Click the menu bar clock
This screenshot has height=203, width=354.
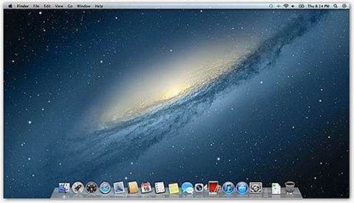[x=319, y=6]
